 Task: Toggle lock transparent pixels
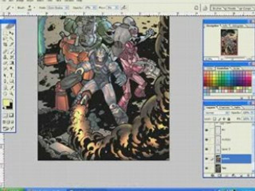[x=215, y=119]
